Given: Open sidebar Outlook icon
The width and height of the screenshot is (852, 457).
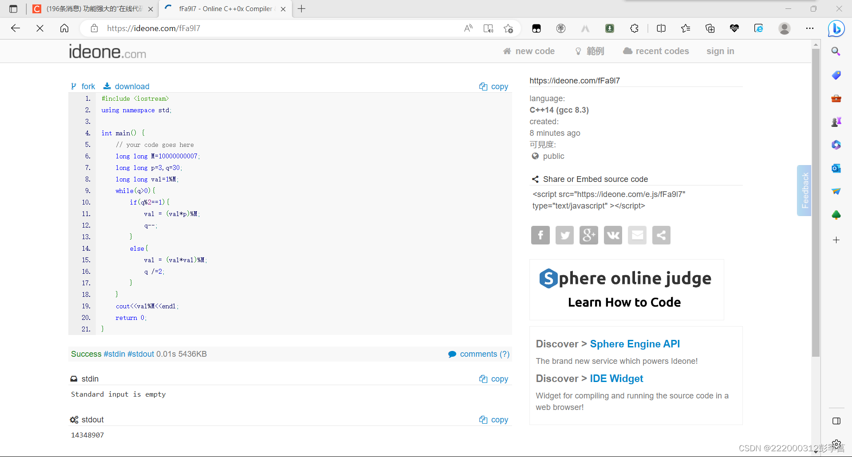Looking at the screenshot, I should tap(836, 168).
